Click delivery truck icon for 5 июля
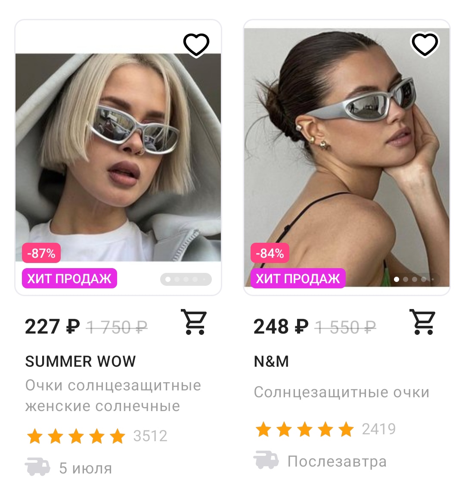This screenshot has width=465, height=492. pos(37,467)
